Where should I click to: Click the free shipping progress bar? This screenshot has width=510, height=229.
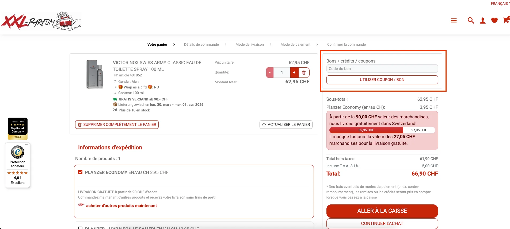pyautogui.click(x=382, y=130)
